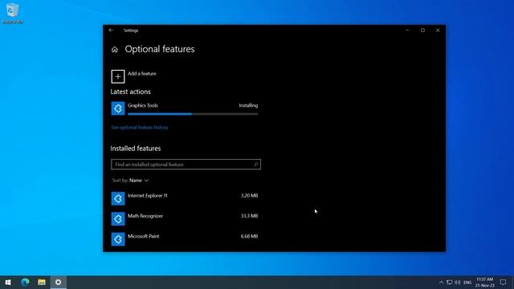514x289 pixels.
Task: Select the Internet Explorer 11 feature icon
Action: [118, 198]
